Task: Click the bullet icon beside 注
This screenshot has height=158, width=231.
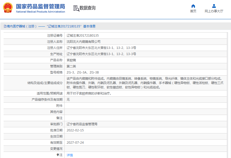Action: (58, 155)
